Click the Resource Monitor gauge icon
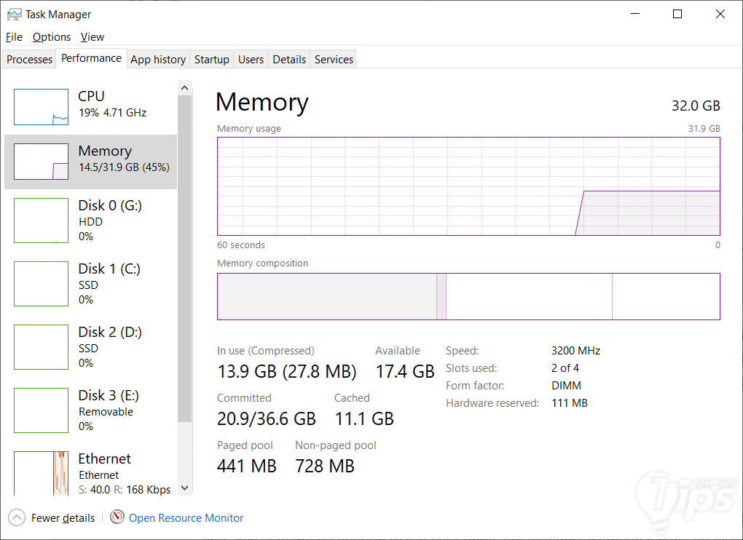The height and width of the screenshot is (540, 743). click(117, 517)
